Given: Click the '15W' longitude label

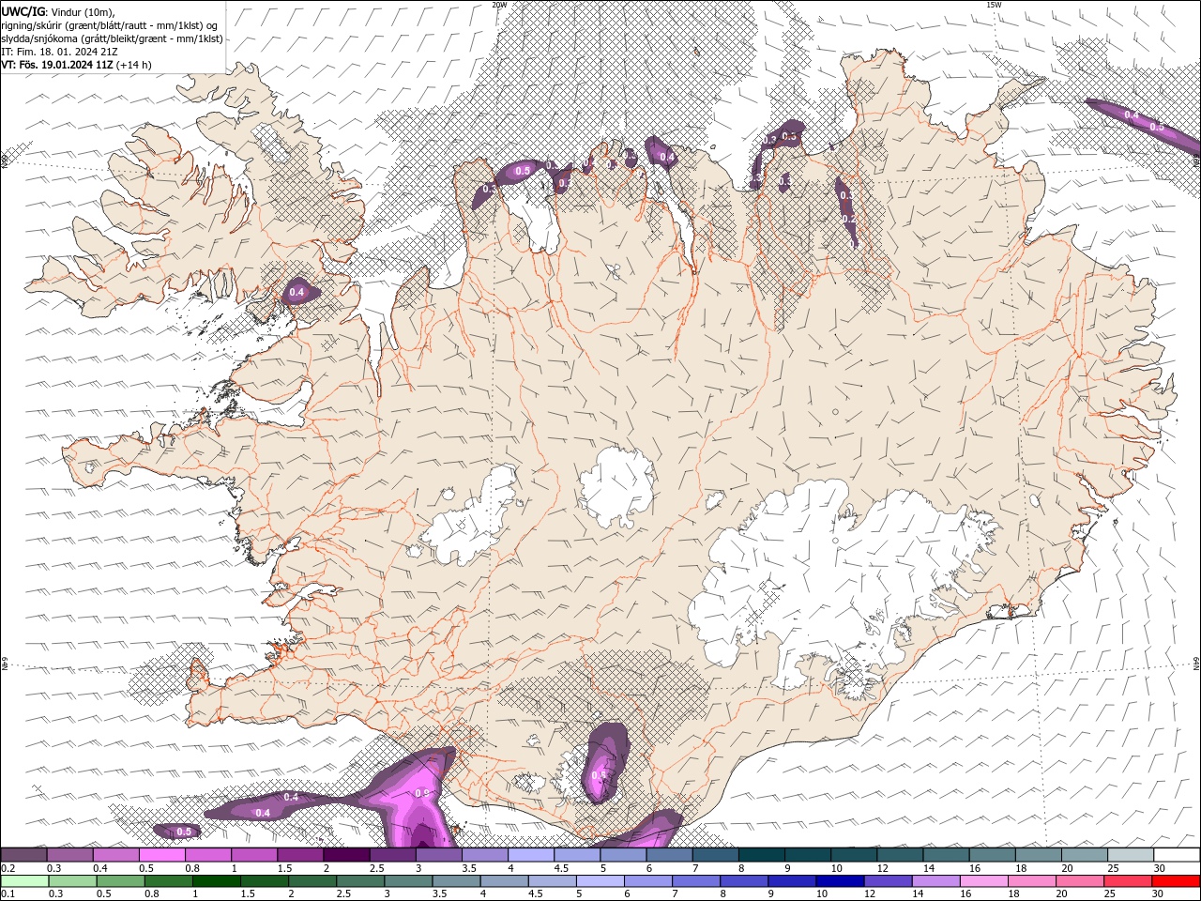Looking at the screenshot, I should pyautogui.click(x=994, y=5).
